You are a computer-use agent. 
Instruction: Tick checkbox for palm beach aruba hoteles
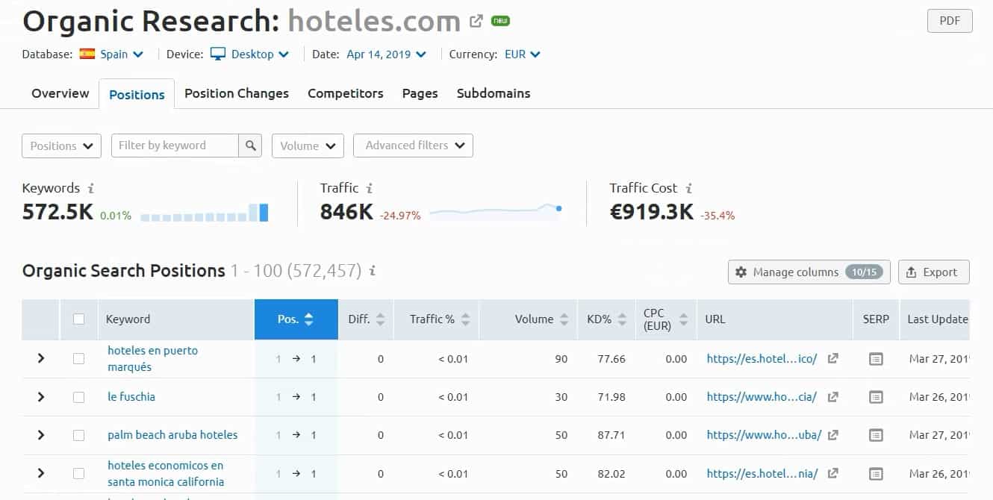[x=78, y=435]
